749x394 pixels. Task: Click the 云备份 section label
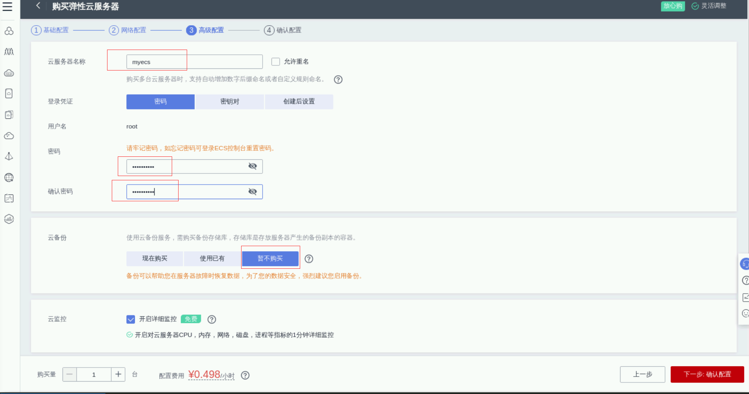point(57,238)
